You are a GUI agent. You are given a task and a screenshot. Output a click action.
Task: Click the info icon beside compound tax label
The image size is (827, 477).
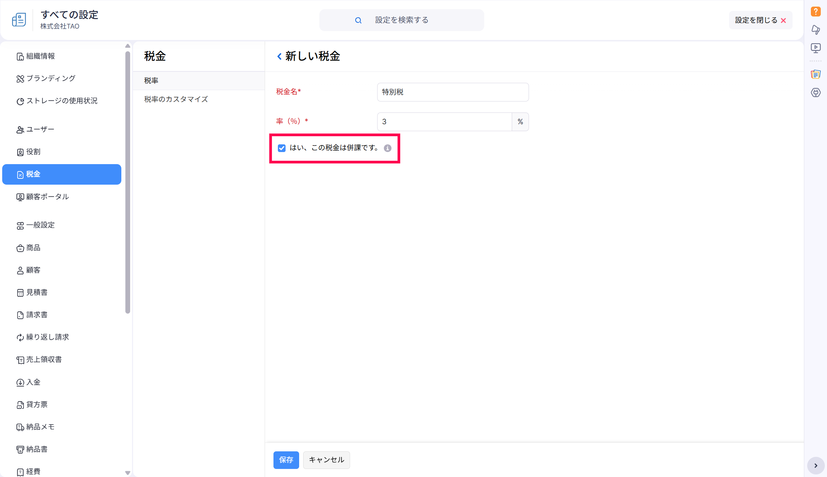[x=387, y=148]
